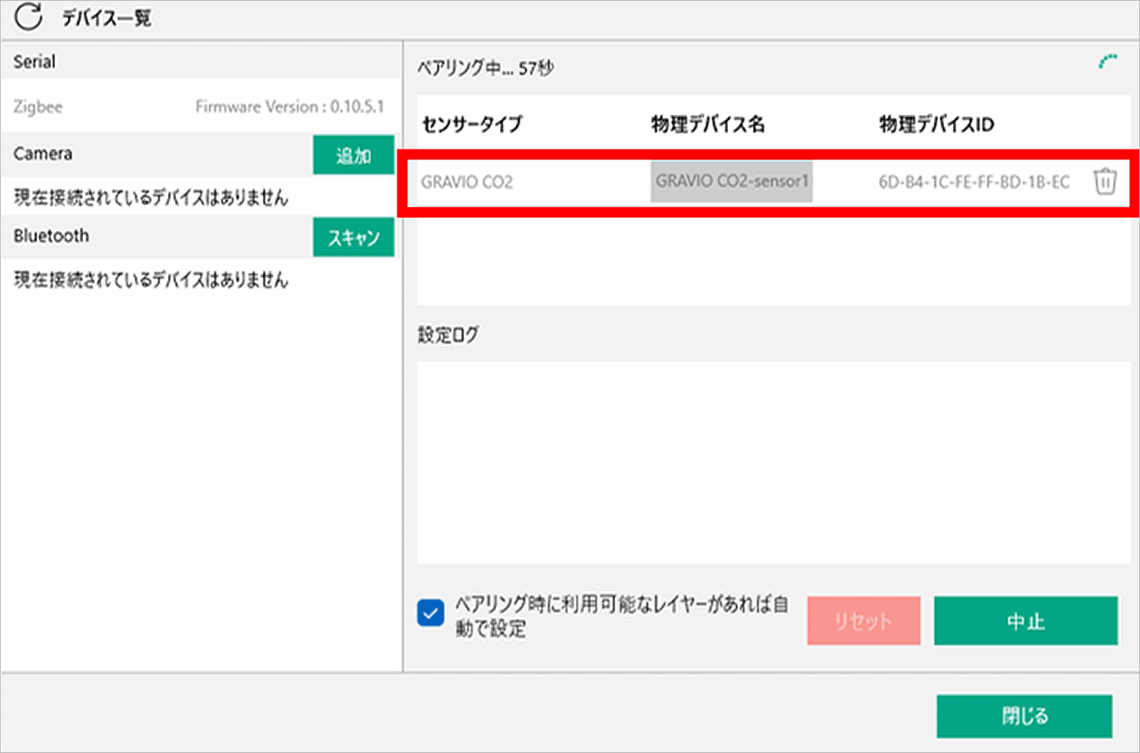Click the ペアリング中... 57秒 status text
Image resolution: width=1140 pixels, height=753 pixels.
click(x=485, y=68)
